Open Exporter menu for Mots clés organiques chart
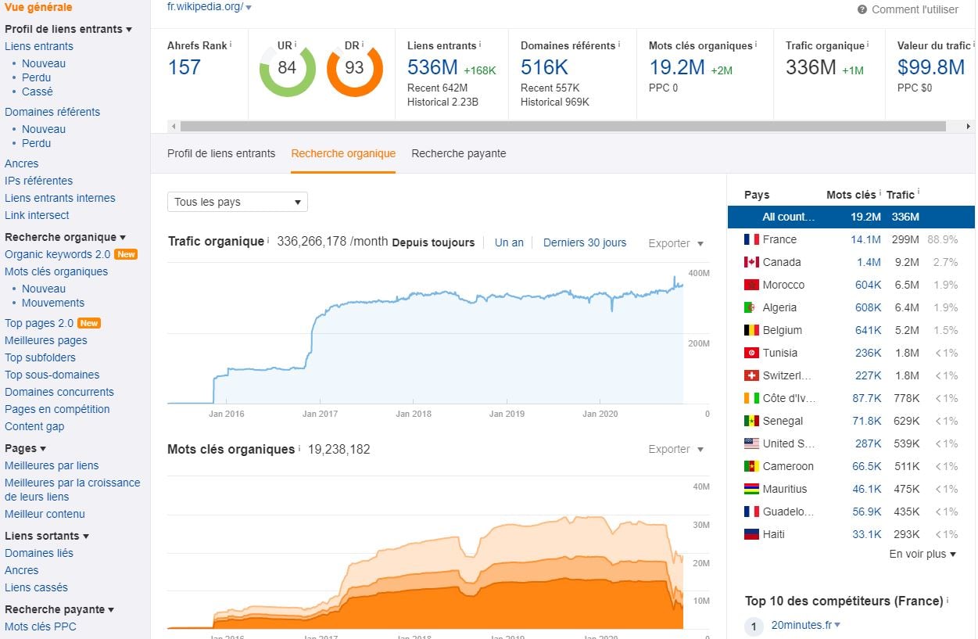Viewport: 978px width, 639px height. 676,449
